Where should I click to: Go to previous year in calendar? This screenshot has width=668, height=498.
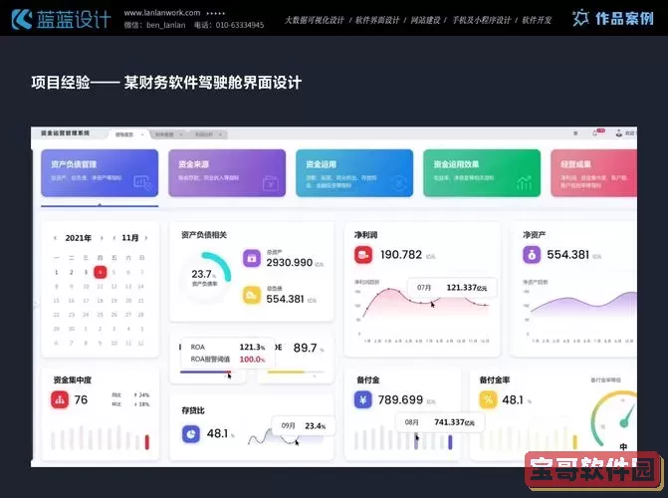tap(55, 238)
